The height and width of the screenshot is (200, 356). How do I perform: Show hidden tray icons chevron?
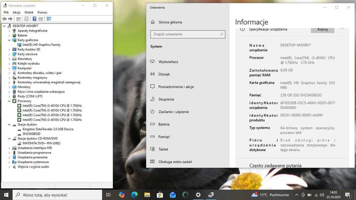pyautogui.click(x=297, y=195)
